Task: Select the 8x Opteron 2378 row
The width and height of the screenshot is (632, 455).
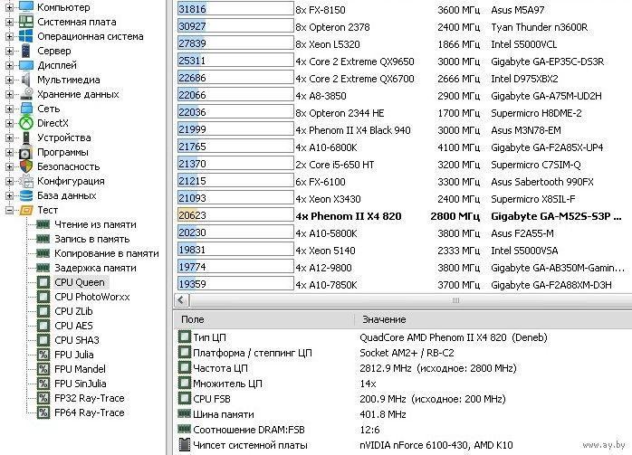Action: (403, 27)
